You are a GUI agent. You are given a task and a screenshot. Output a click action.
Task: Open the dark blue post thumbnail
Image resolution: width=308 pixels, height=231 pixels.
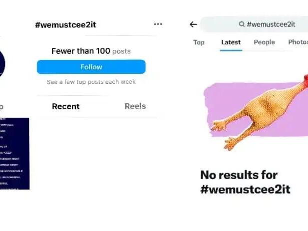(14, 154)
